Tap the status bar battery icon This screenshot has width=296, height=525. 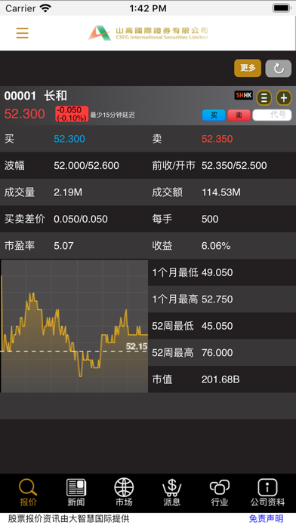click(282, 8)
